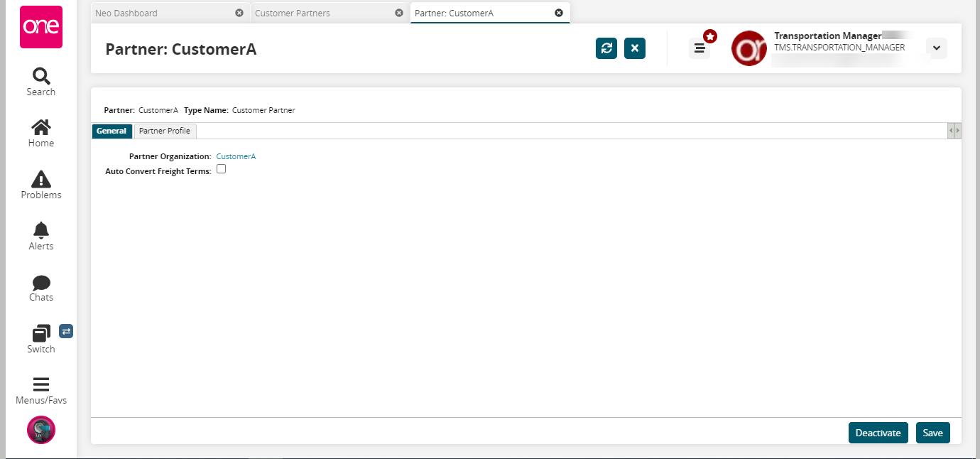Close the Customer Partners tab
Image resolution: width=980 pixels, height=459 pixels.
[x=399, y=13]
